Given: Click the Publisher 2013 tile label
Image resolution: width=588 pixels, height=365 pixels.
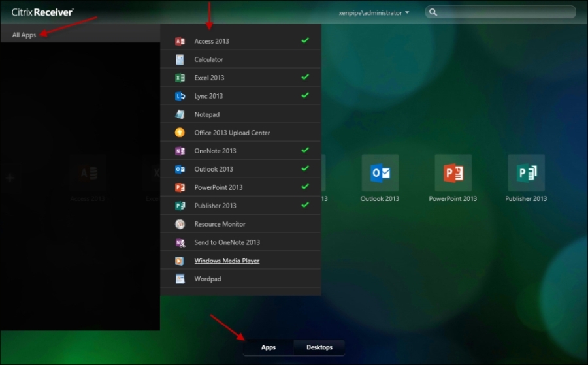Looking at the screenshot, I should [x=526, y=198].
